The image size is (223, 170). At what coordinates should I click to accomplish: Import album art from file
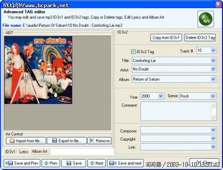point(26,141)
